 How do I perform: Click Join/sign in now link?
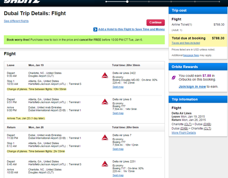click(x=192, y=87)
